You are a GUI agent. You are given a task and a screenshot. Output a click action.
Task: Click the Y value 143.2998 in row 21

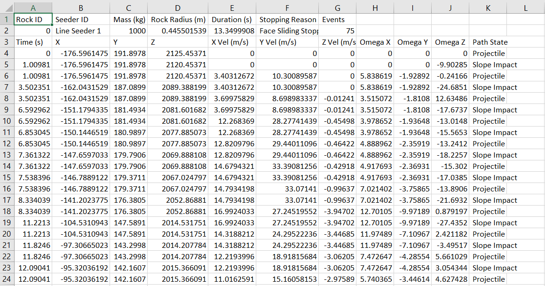point(128,246)
